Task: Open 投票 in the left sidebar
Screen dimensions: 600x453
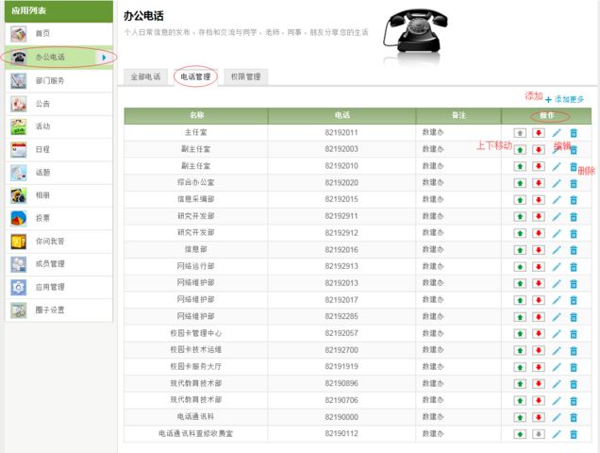Action: (43, 218)
